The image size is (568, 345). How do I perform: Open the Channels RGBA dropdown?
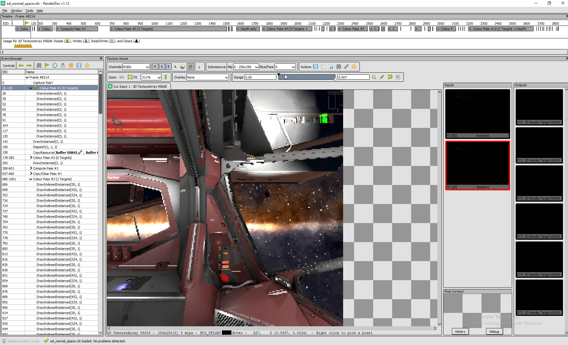[x=136, y=67]
